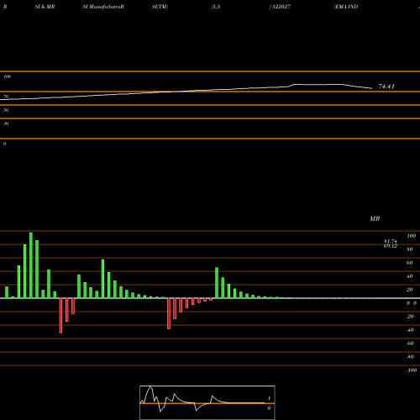Image resolution: width=420 pixels, height=420 pixels.
Task: Click the MR right-axis label 40
Action: [410, 276]
